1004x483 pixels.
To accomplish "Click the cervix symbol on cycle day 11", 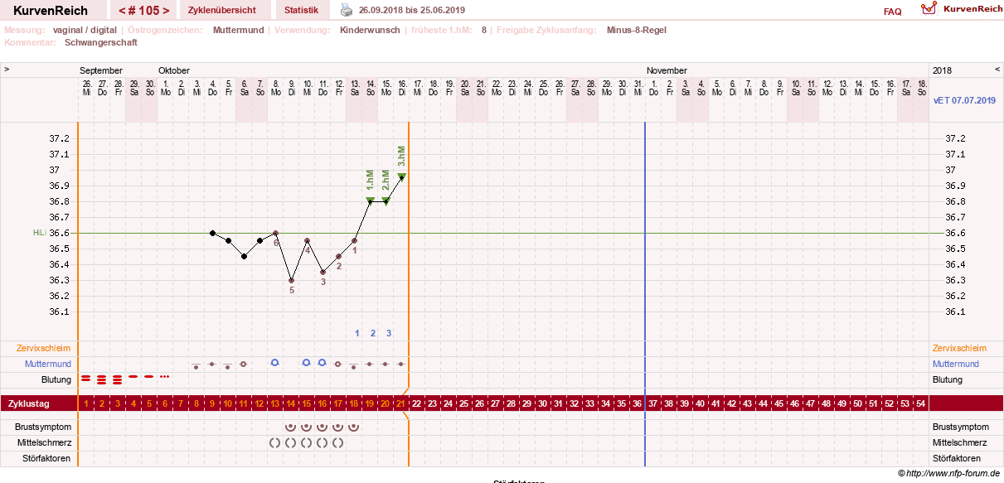I will coord(243,364).
